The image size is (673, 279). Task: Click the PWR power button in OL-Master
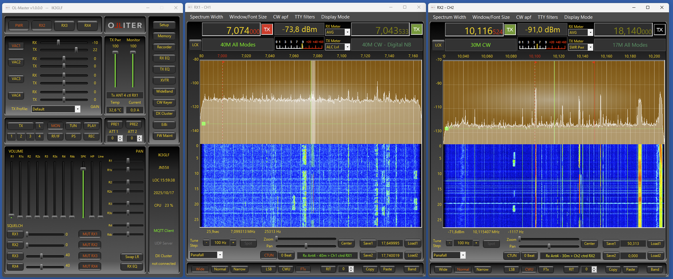pos(19,26)
